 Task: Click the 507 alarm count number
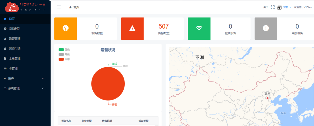pos(164,26)
